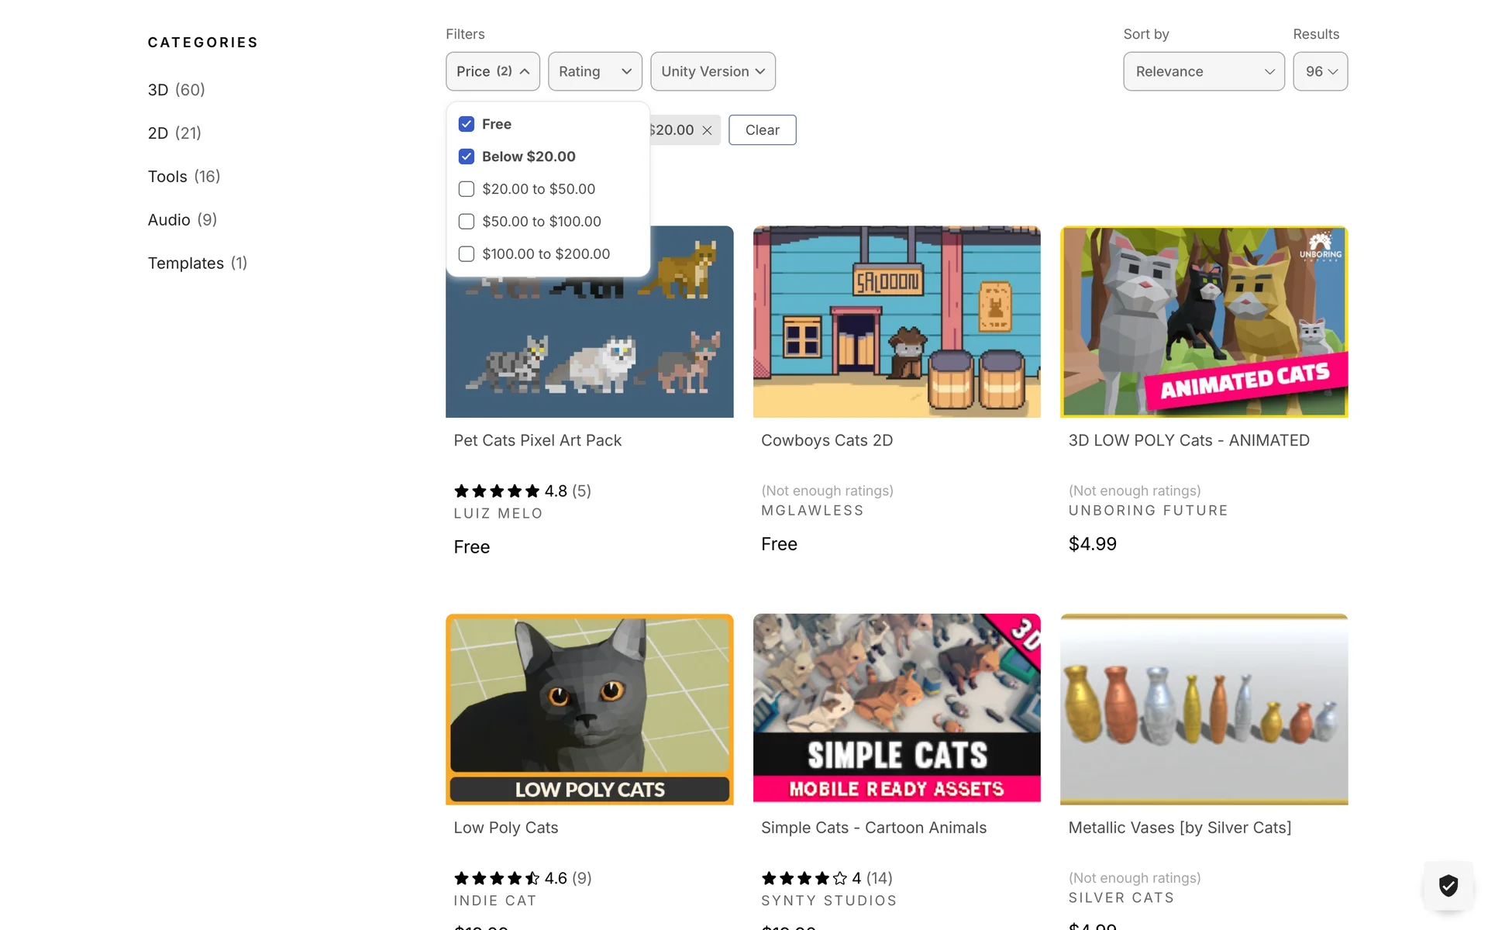1488x930 pixels.
Task: Open the Simple Cats thumbnail image
Action: (896, 708)
